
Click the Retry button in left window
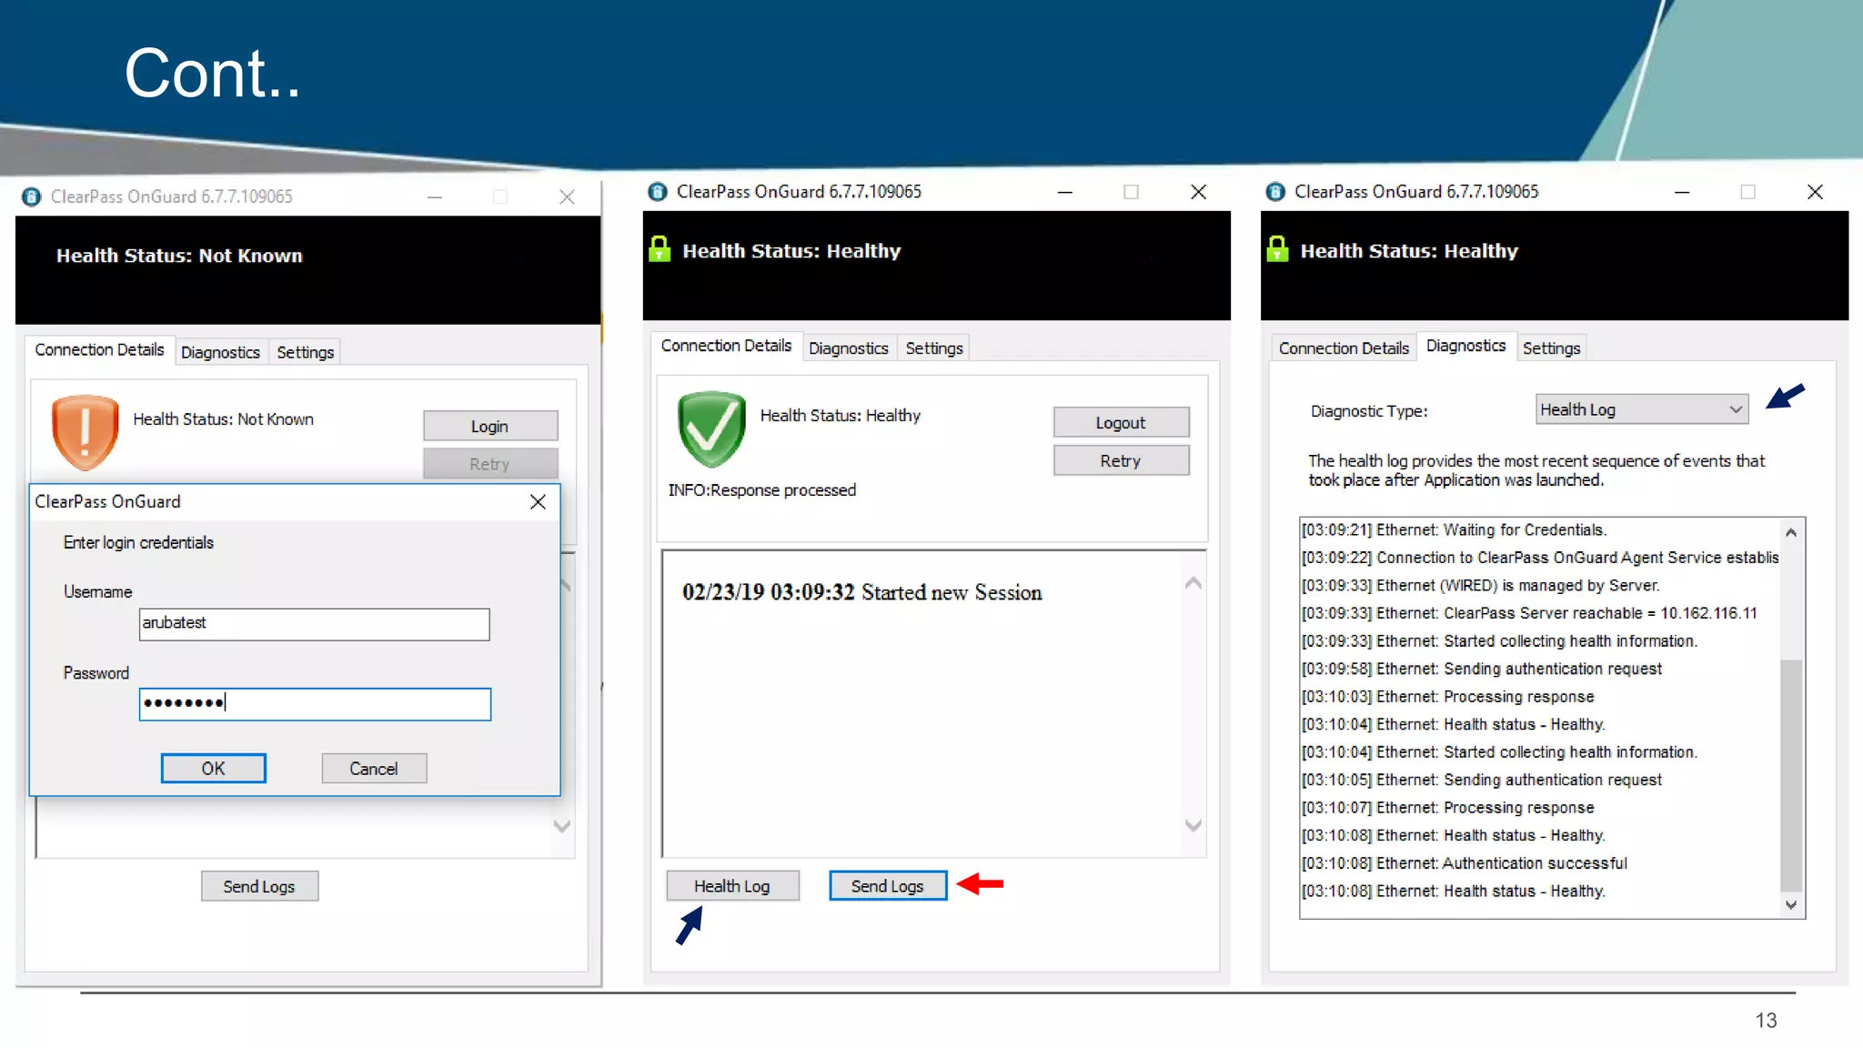(490, 463)
